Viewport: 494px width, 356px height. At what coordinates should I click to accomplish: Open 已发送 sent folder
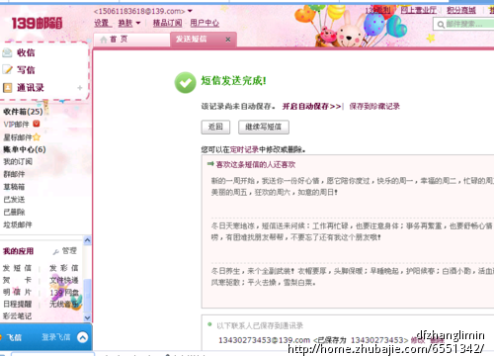[x=14, y=199]
